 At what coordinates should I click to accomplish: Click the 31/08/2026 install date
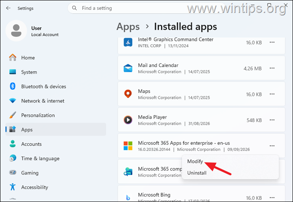point(199,123)
